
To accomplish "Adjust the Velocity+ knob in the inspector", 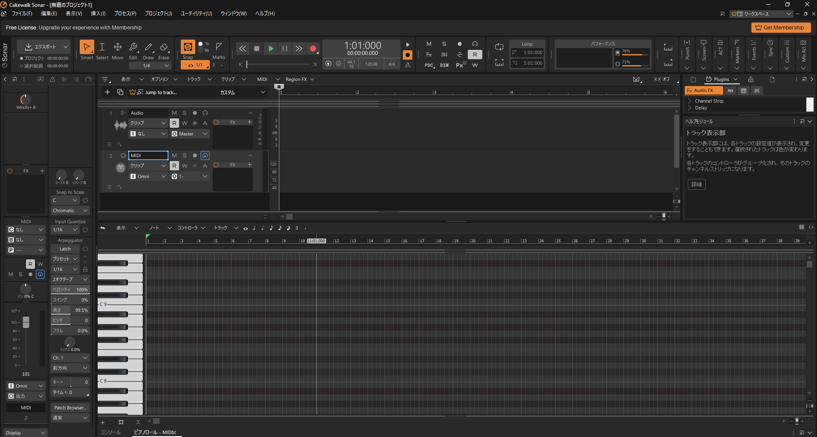I will [25, 99].
